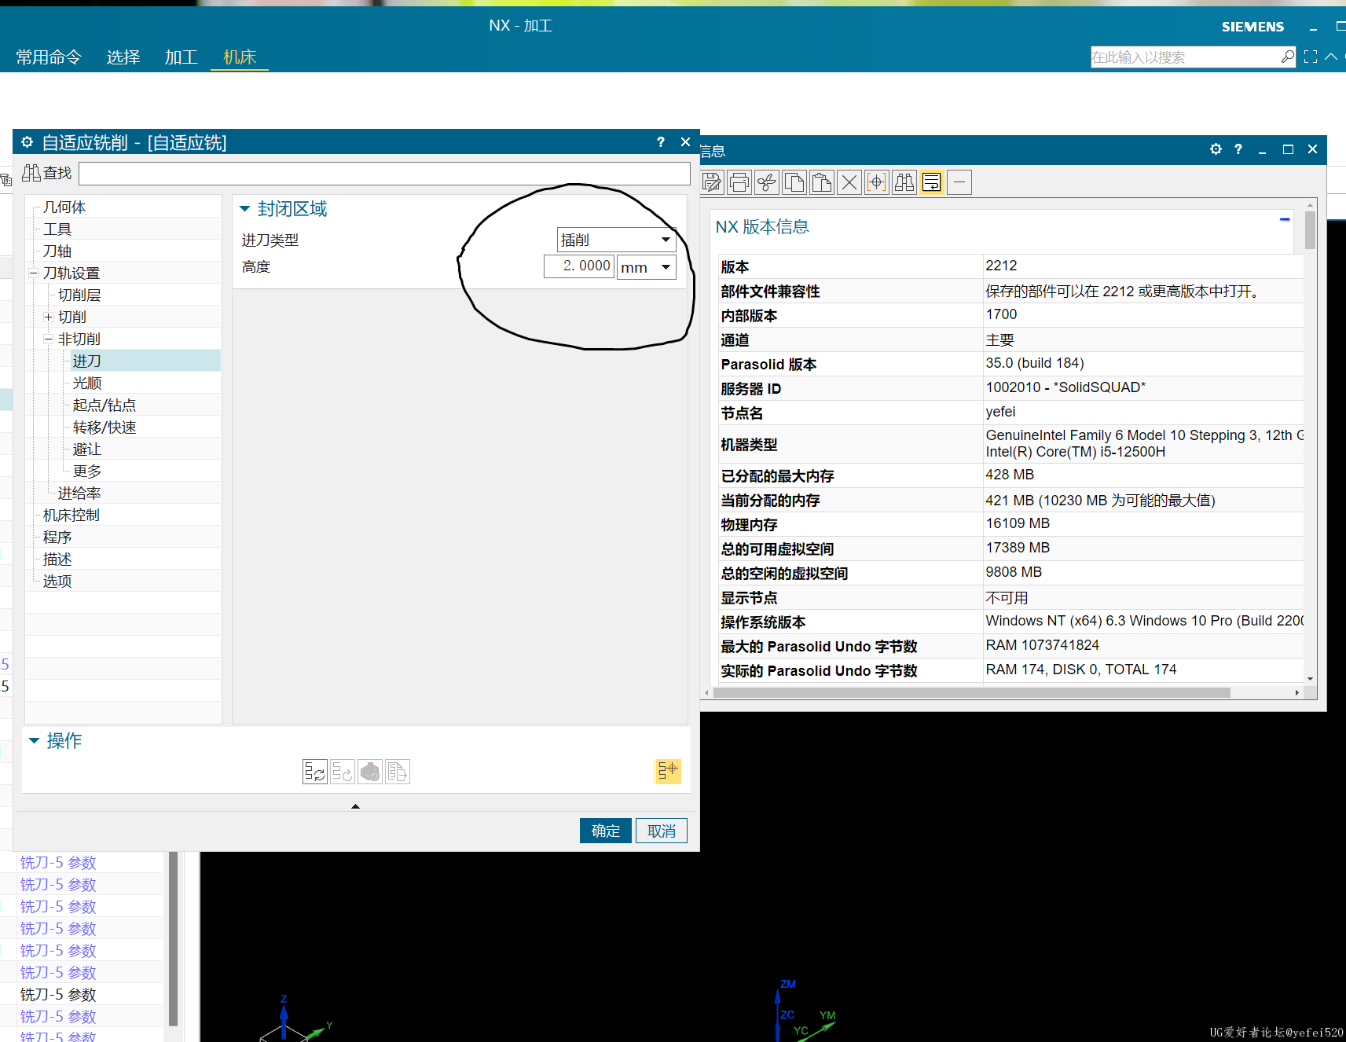
Task: Click the verify tool path icon under 操作
Action: (x=370, y=772)
